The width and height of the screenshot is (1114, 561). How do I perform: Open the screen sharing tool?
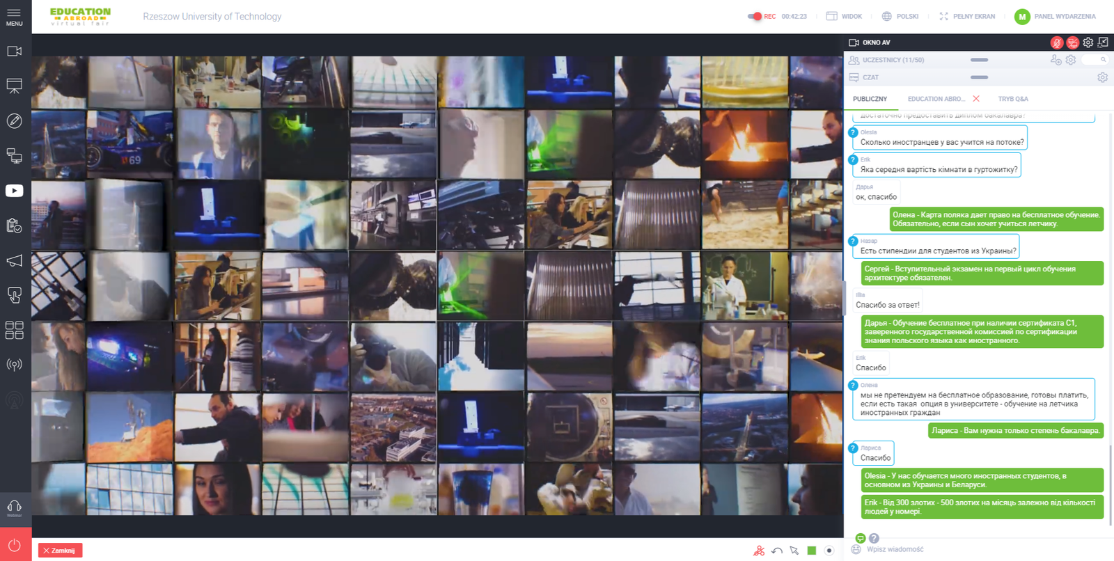(14, 156)
